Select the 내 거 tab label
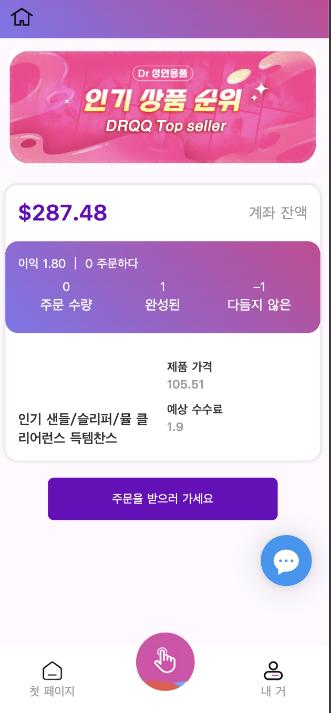 coord(273,691)
